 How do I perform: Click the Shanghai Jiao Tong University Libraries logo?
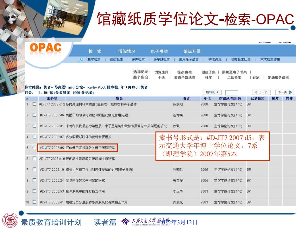click(145, 222)
